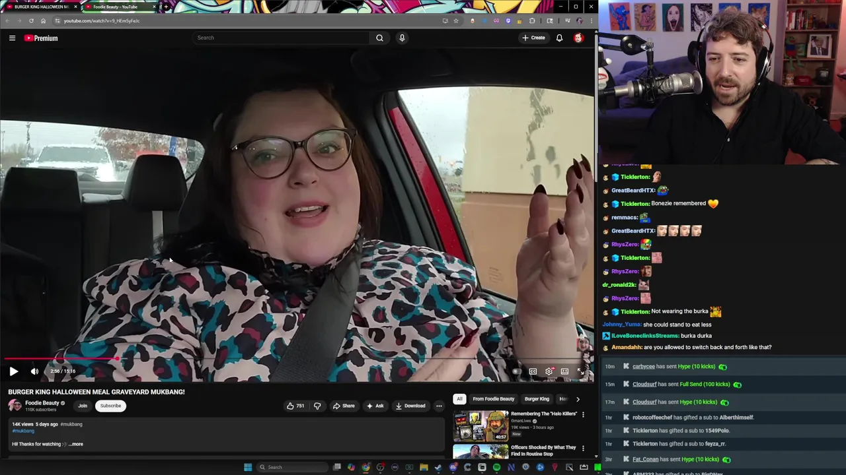
Task: Open the account avatar menu
Action: pyautogui.click(x=578, y=38)
